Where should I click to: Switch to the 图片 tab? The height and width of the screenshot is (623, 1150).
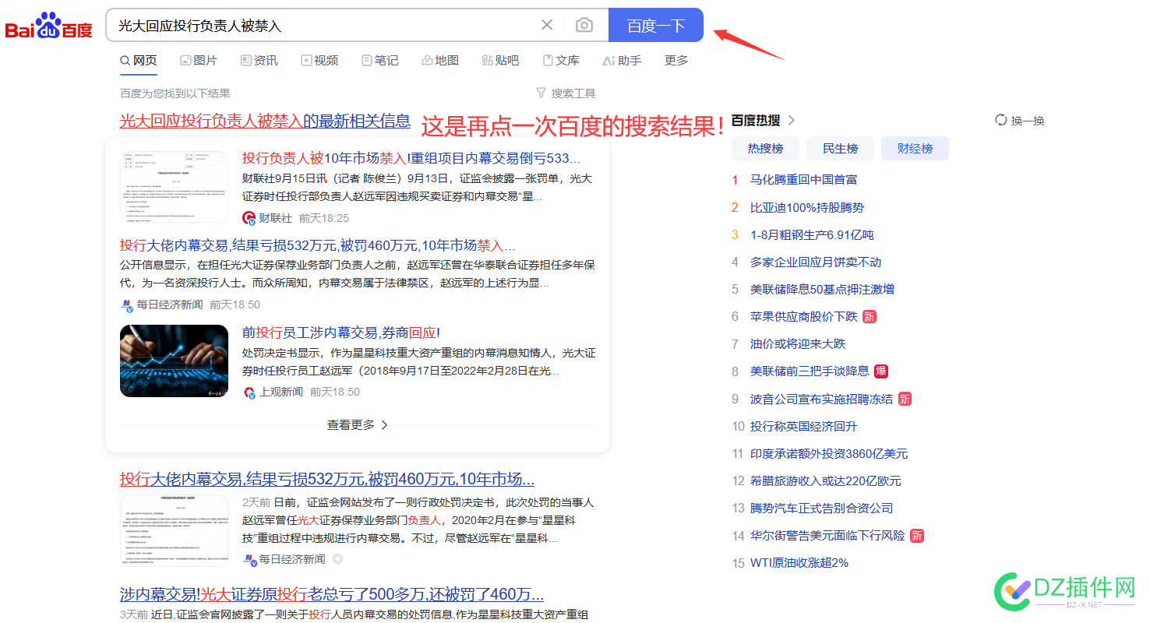199,60
